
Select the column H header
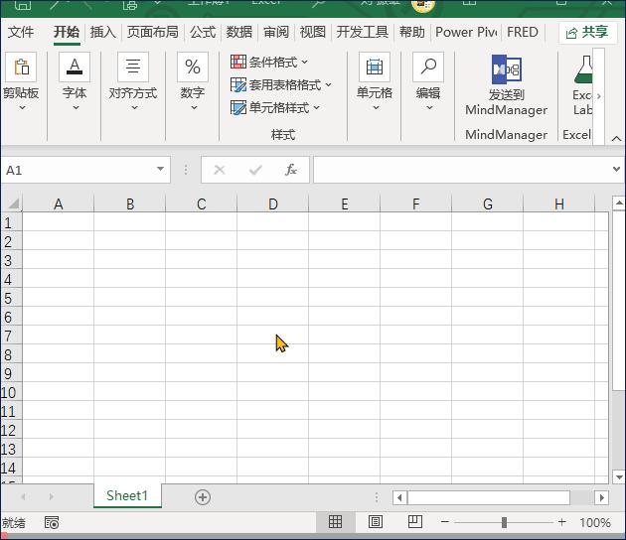point(558,203)
